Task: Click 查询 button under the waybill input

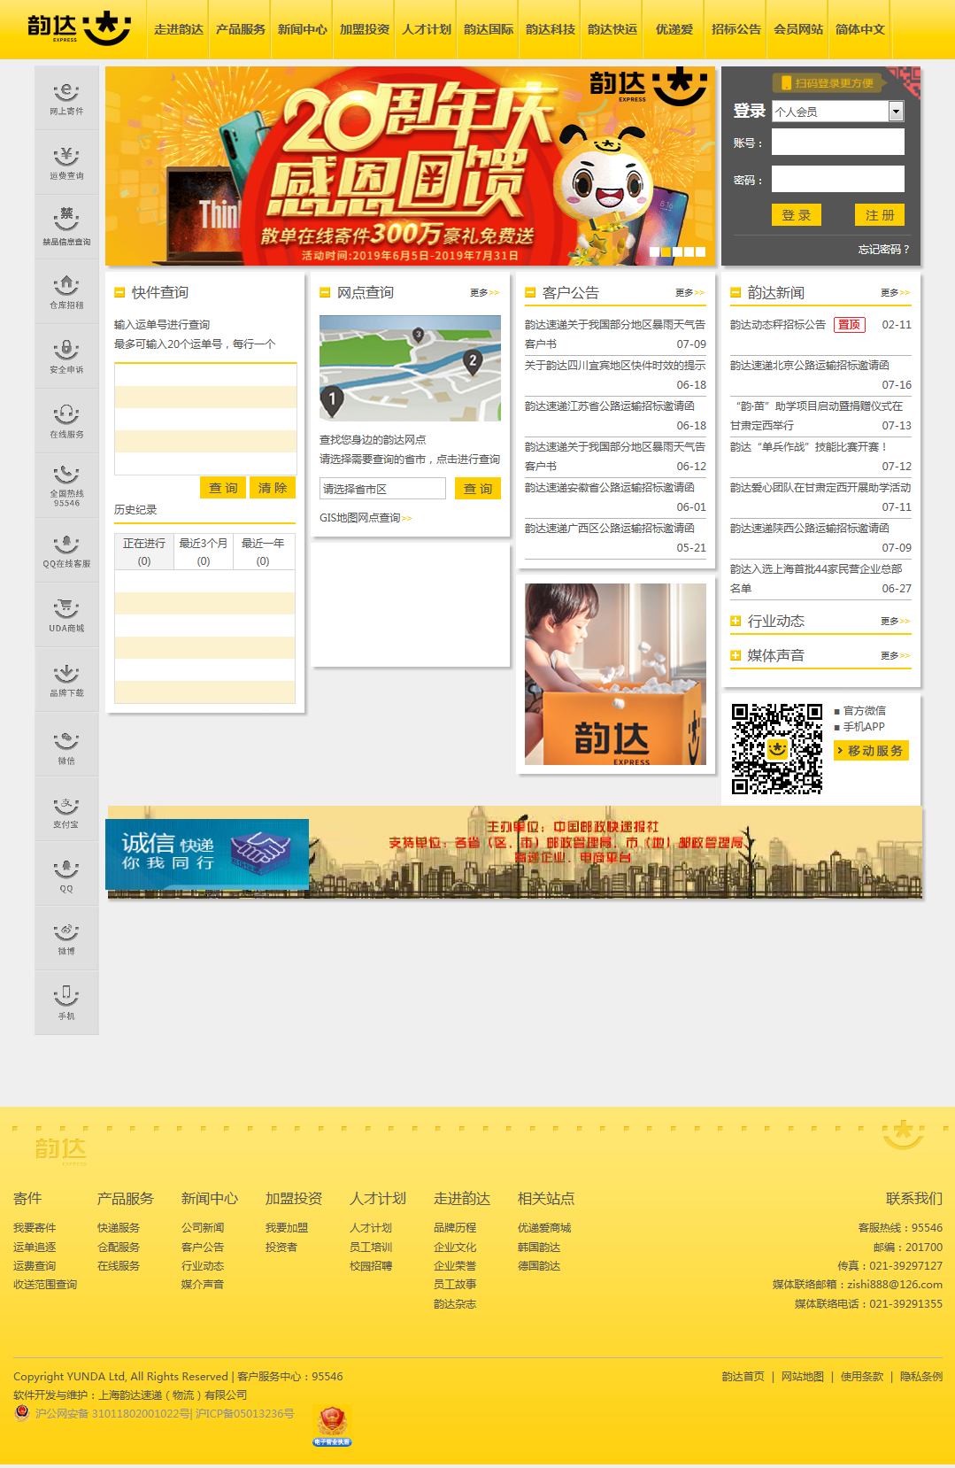Action: [x=223, y=488]
